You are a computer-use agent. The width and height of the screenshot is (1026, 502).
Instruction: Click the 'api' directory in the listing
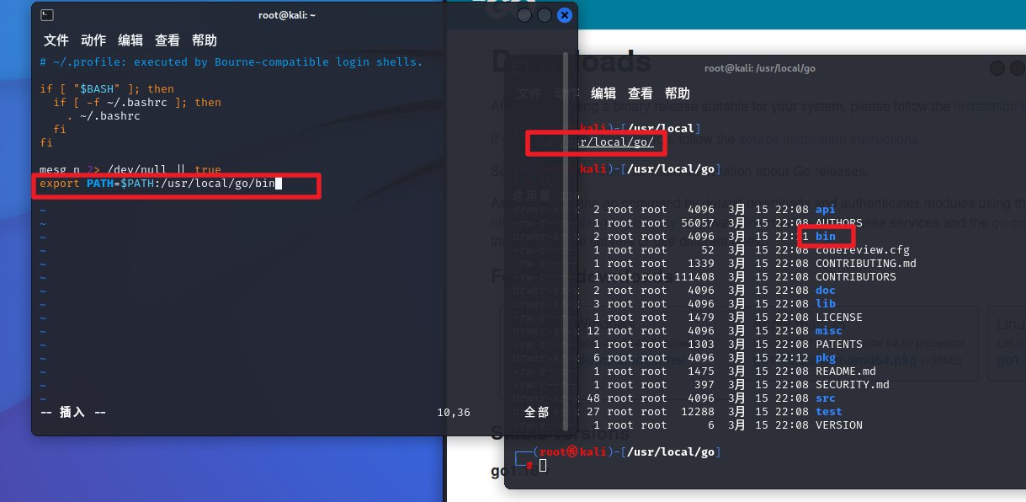[826, 209]
